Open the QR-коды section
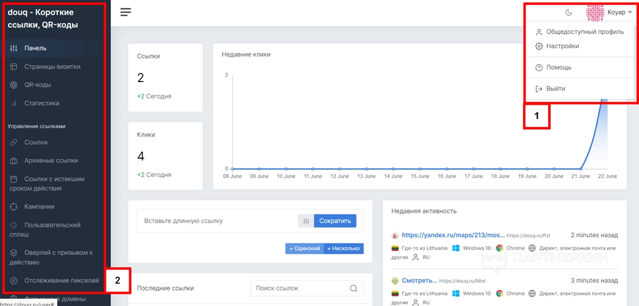 (x=37, y=85)
